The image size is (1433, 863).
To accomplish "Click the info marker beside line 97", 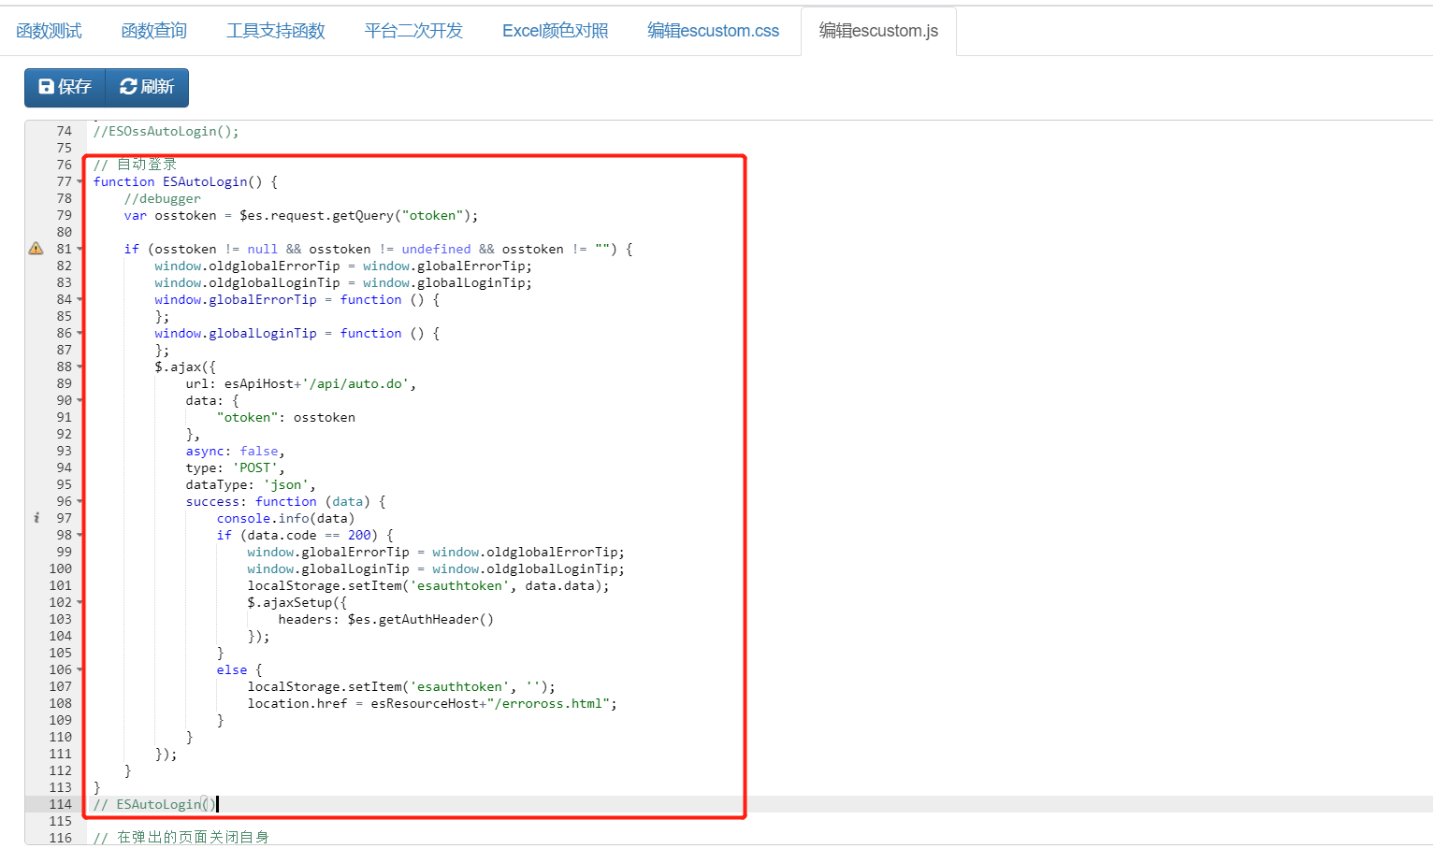I will [36, 518].
